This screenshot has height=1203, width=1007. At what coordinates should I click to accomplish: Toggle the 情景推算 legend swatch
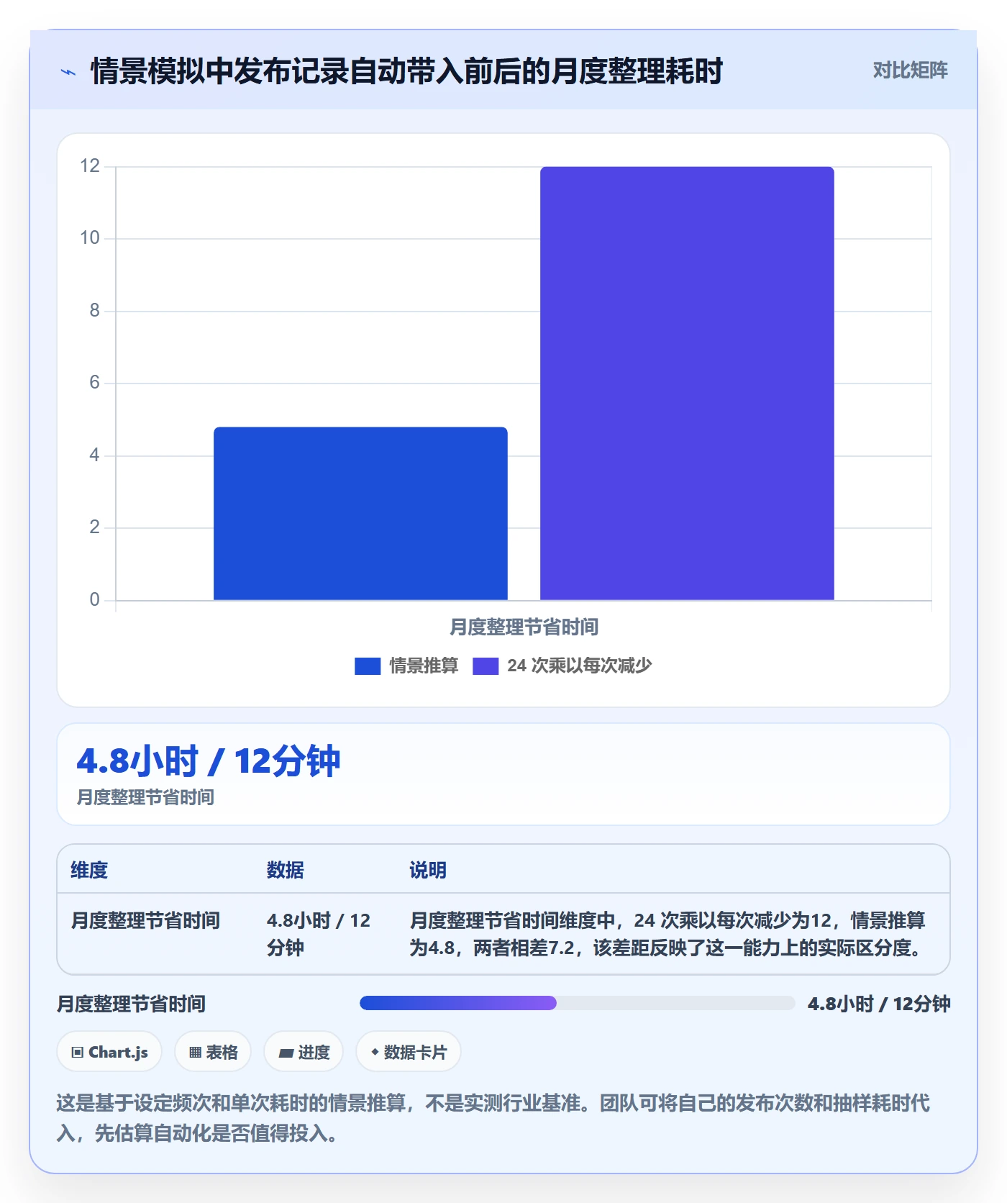point(368,666)
